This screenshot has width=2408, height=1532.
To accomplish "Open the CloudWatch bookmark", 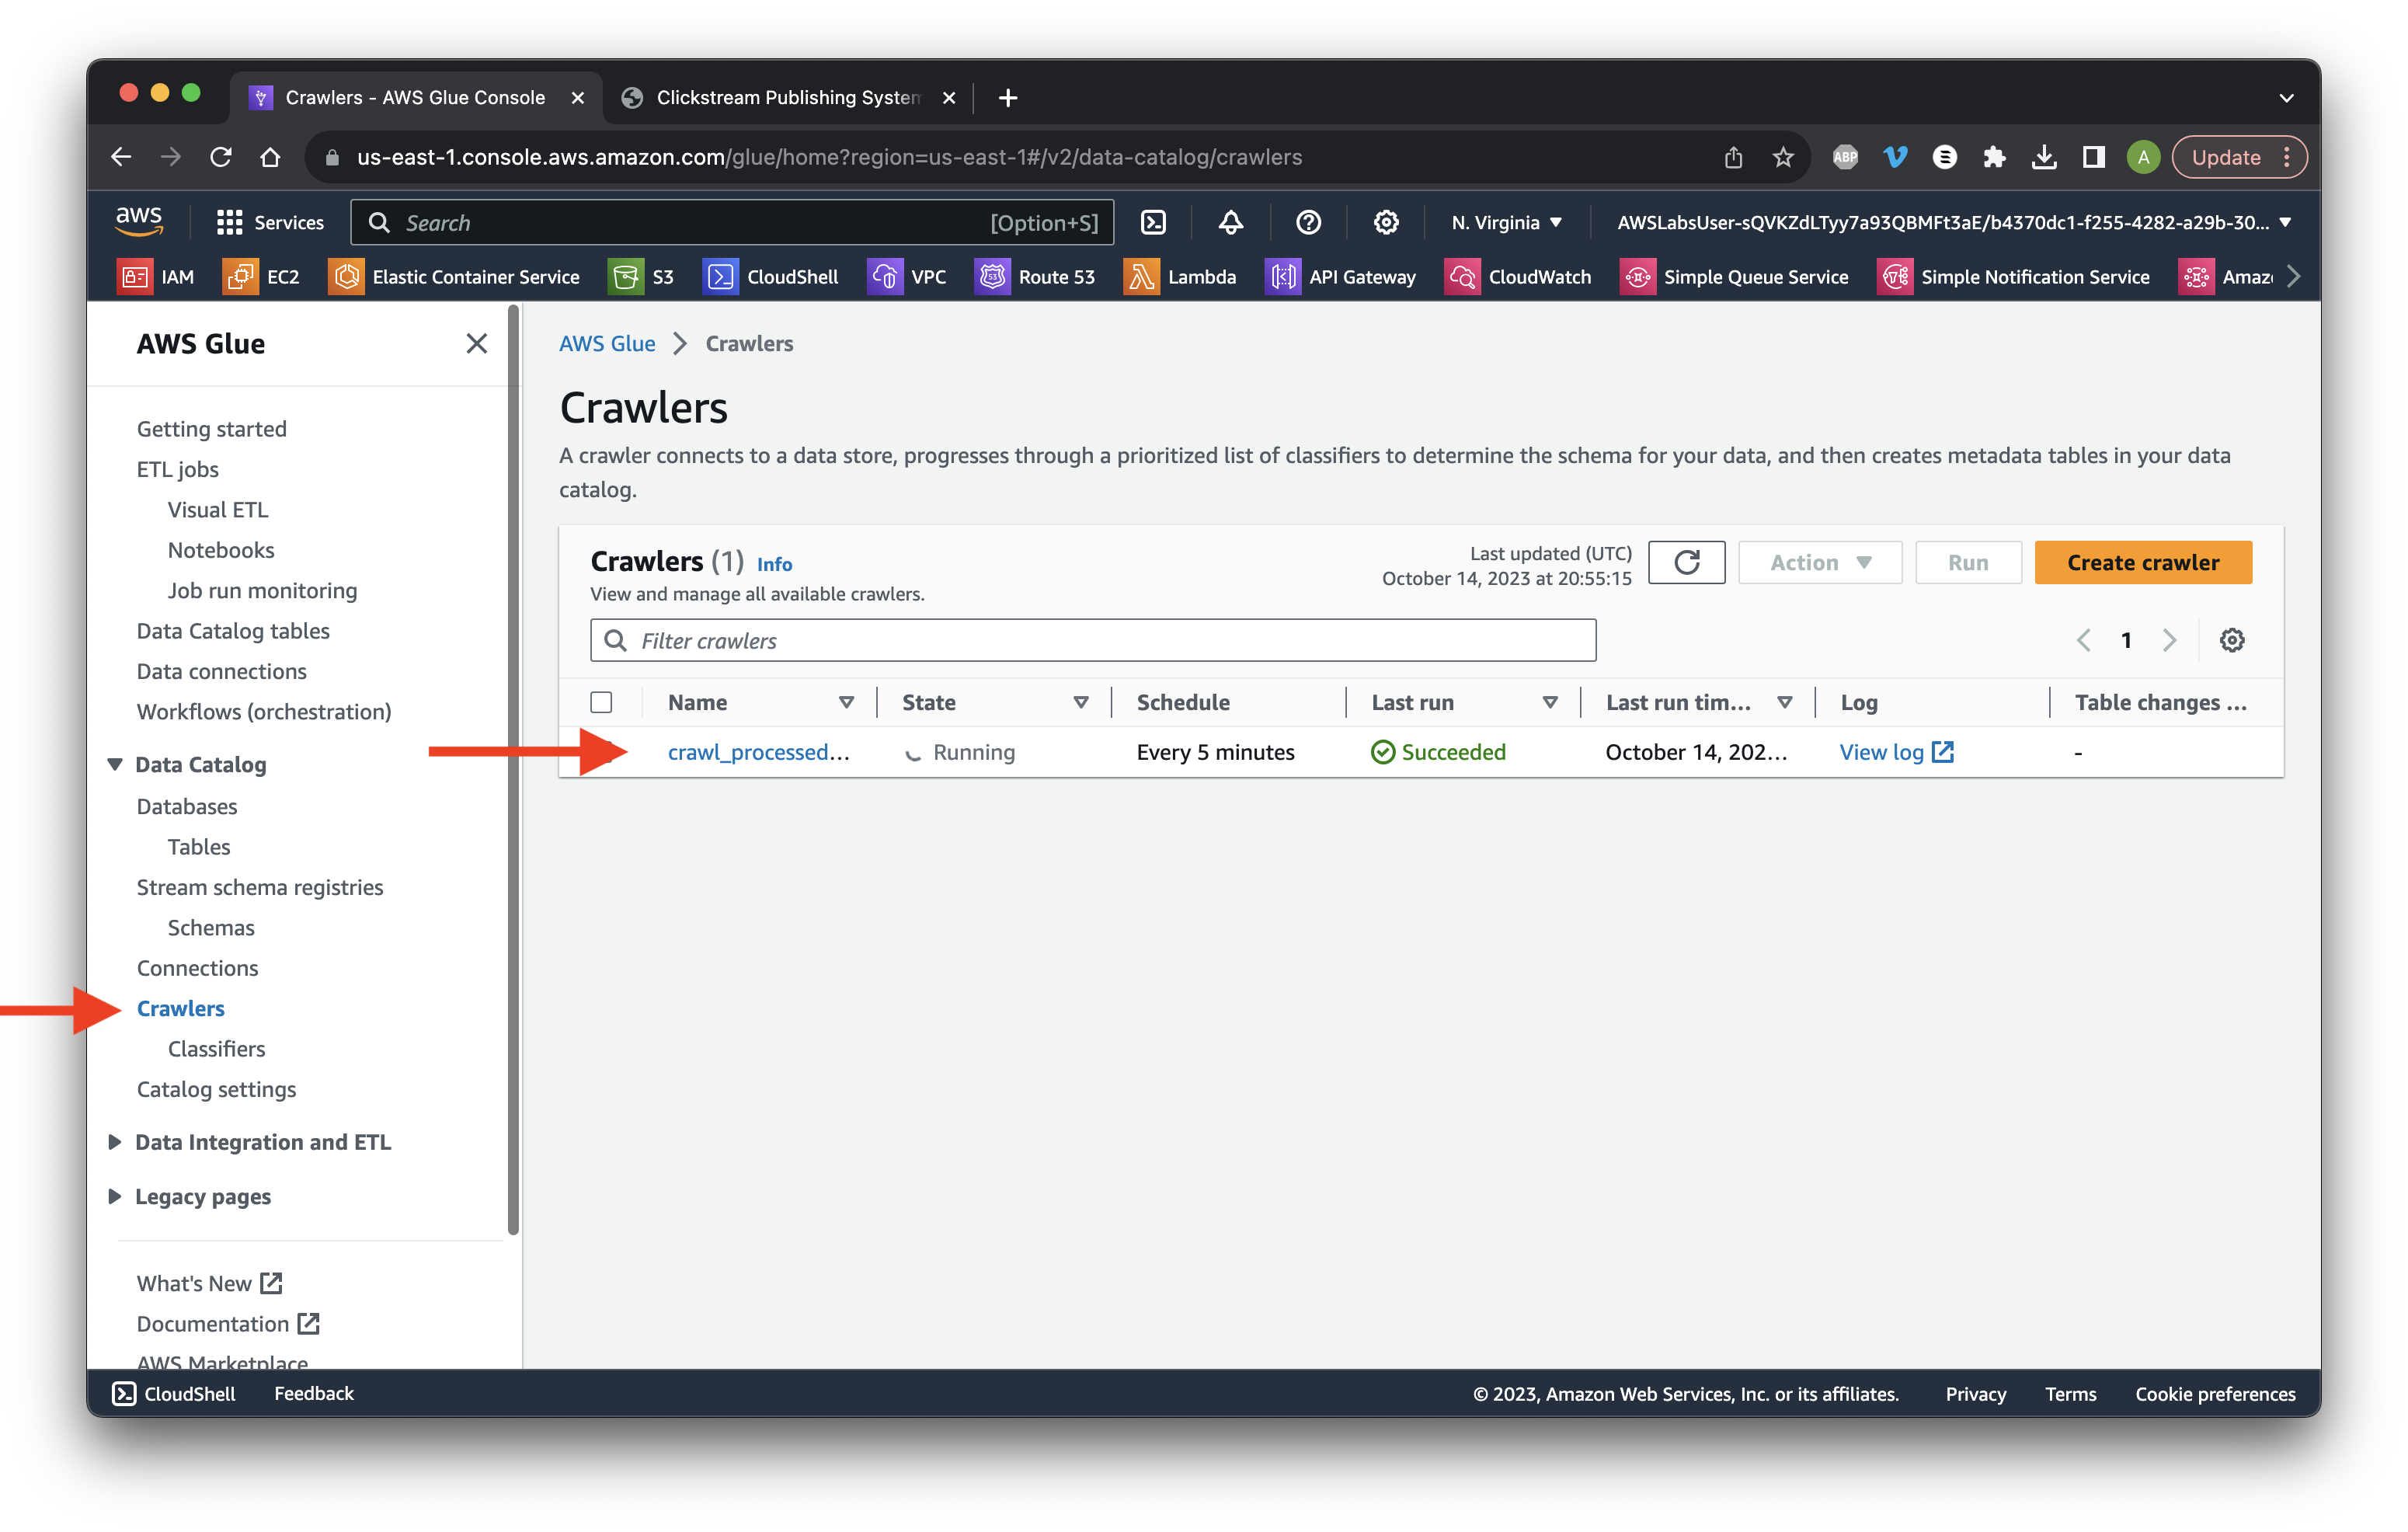I will [1518, 277].
